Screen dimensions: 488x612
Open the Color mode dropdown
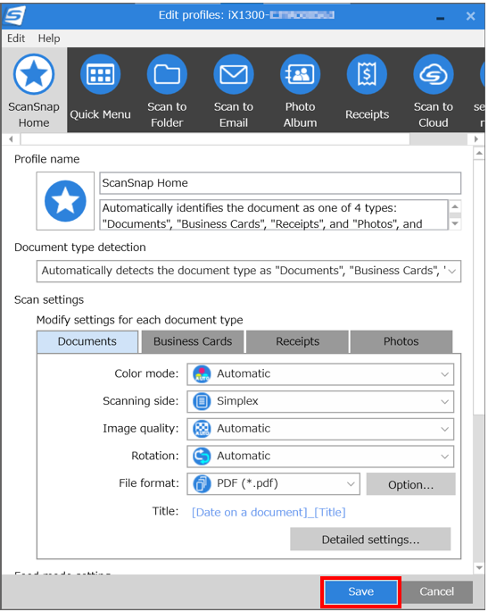[x=320, y=374]
